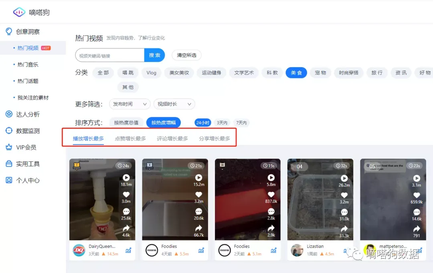Click Foodies account name on 4天前 card
Viewport: 433px width, 273px height.
point(169,246)
